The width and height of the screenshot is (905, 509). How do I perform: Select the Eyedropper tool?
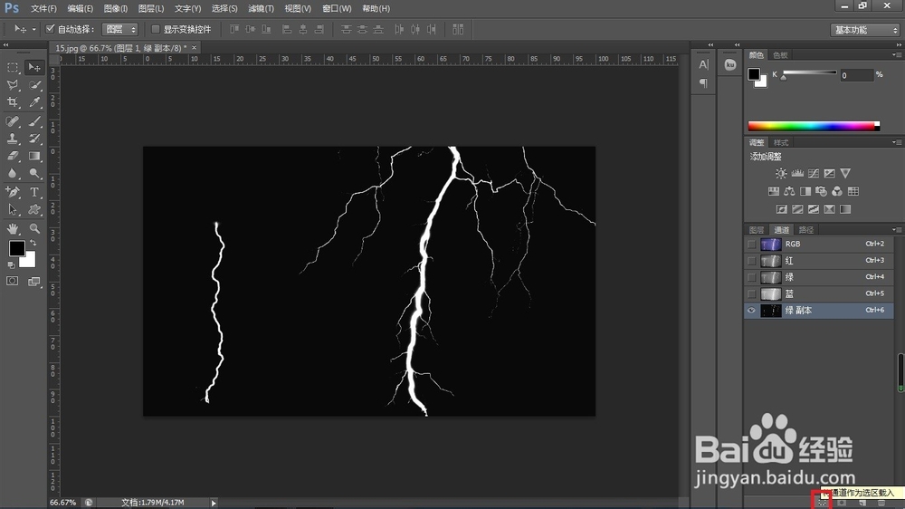pos(34,103)
